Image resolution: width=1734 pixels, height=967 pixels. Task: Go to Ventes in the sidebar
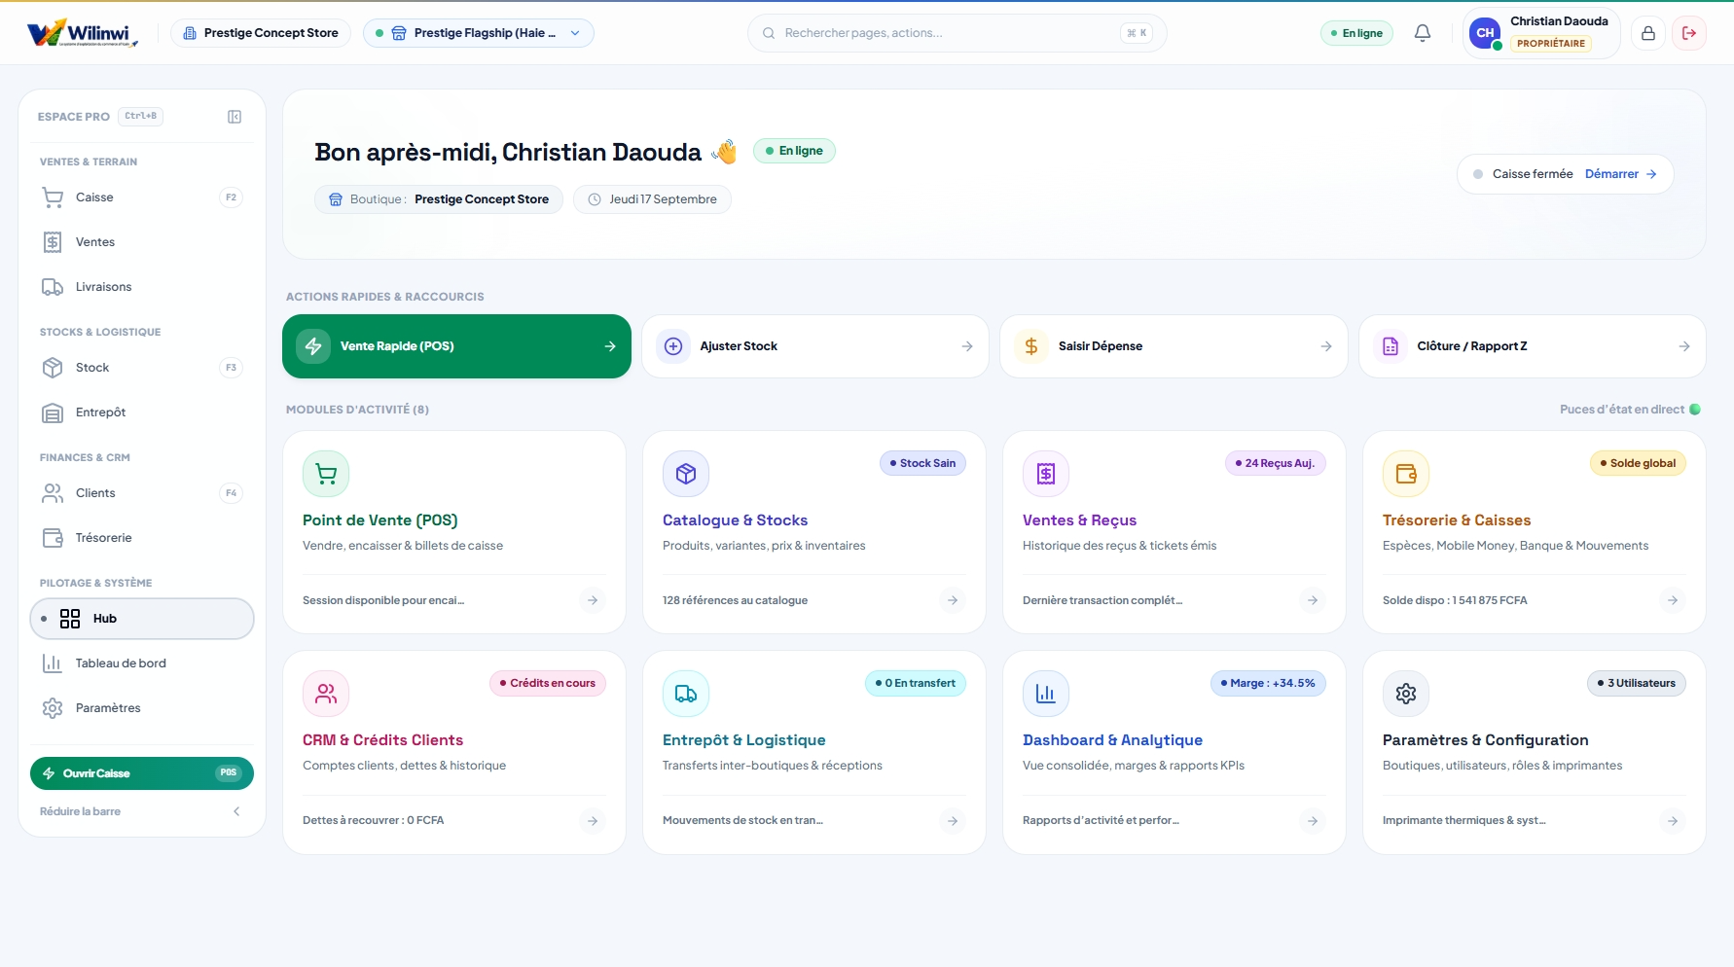pyautogui.click(x=142, y=242)
